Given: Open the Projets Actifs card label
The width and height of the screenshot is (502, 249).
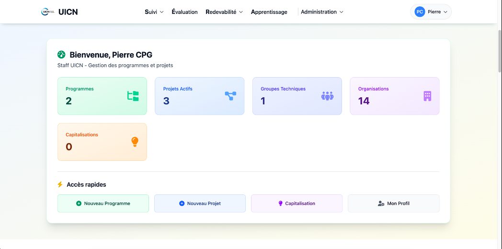Looking at the screenshot, I should pyautogui.click(x=178, y=89).
